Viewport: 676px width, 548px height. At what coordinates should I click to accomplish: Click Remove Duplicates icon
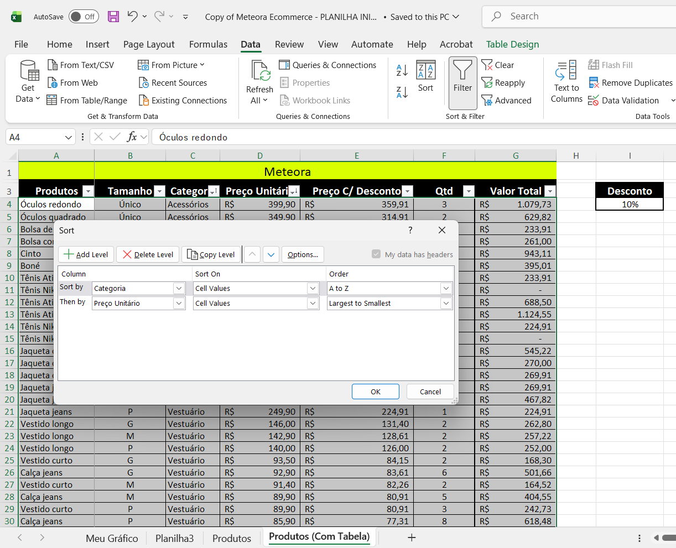(x=594, y=83)
